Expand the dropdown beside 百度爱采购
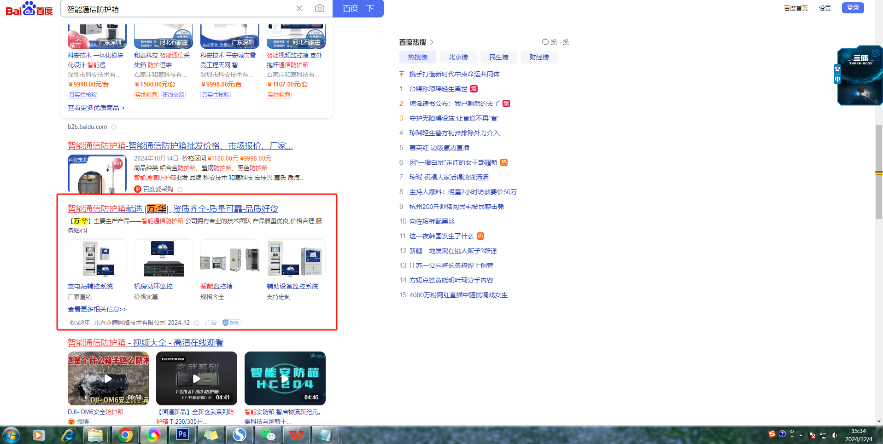The height and width of the screenshot is (444, 883). click(x=180, y=190)
